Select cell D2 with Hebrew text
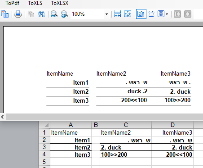203x168 pixels. pos(172,140)
